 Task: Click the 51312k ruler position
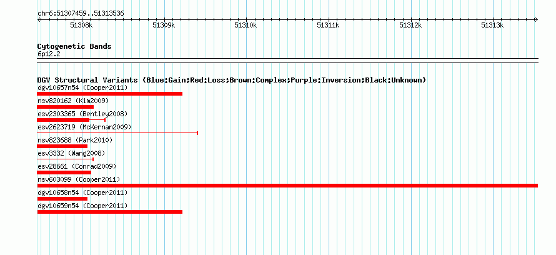pyautogui.click(x=410, y=25)
